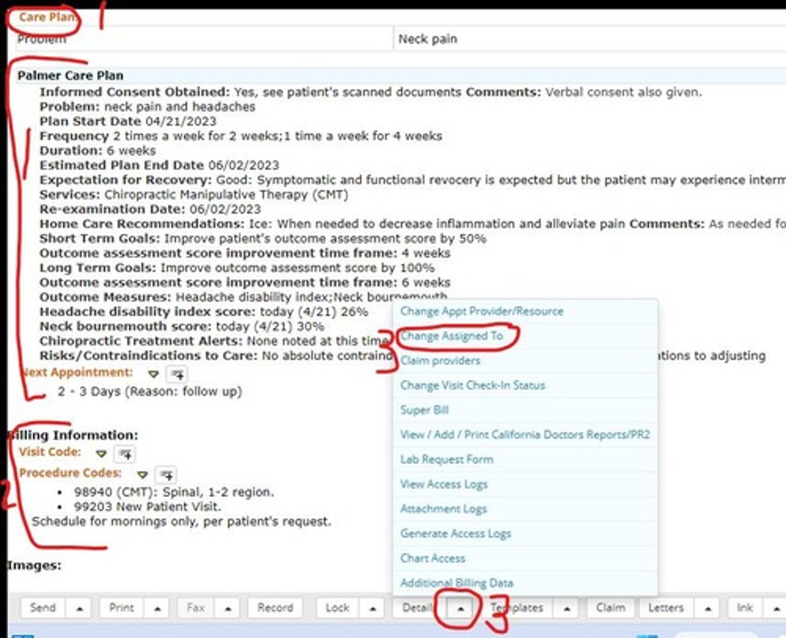Image resolution: width=786 pixels, height=638 pixels.
Task: Open the Care Plan heading link
Action: (46, 17)
